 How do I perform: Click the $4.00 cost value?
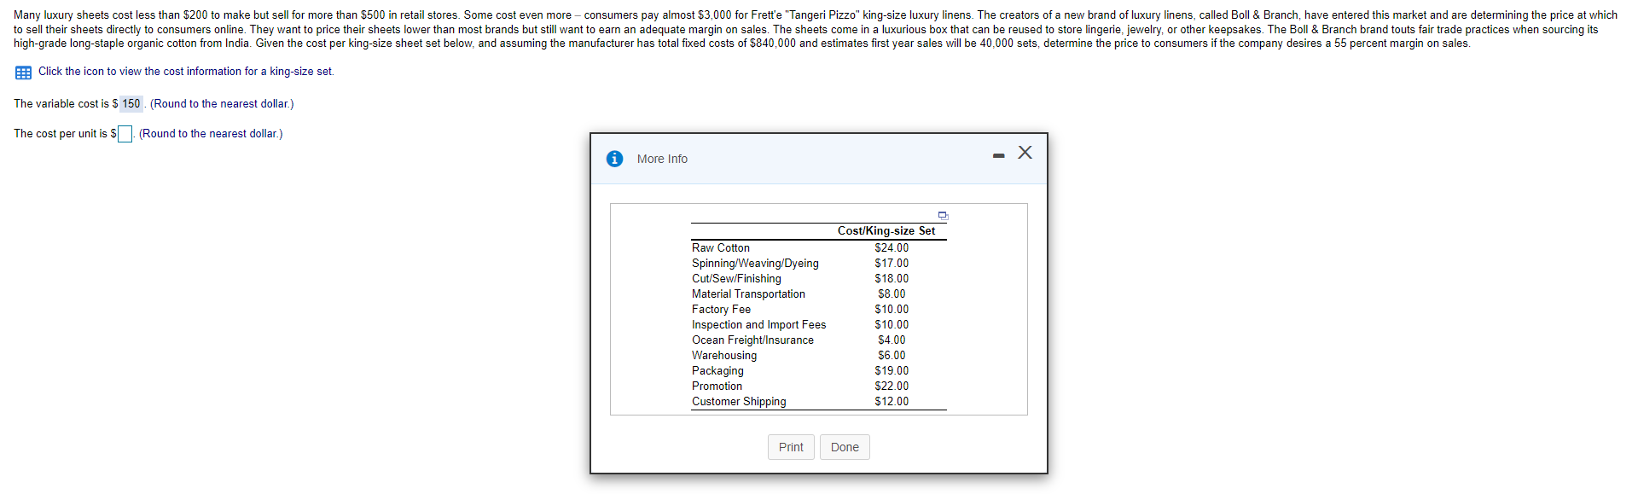[x=892, y=340]
